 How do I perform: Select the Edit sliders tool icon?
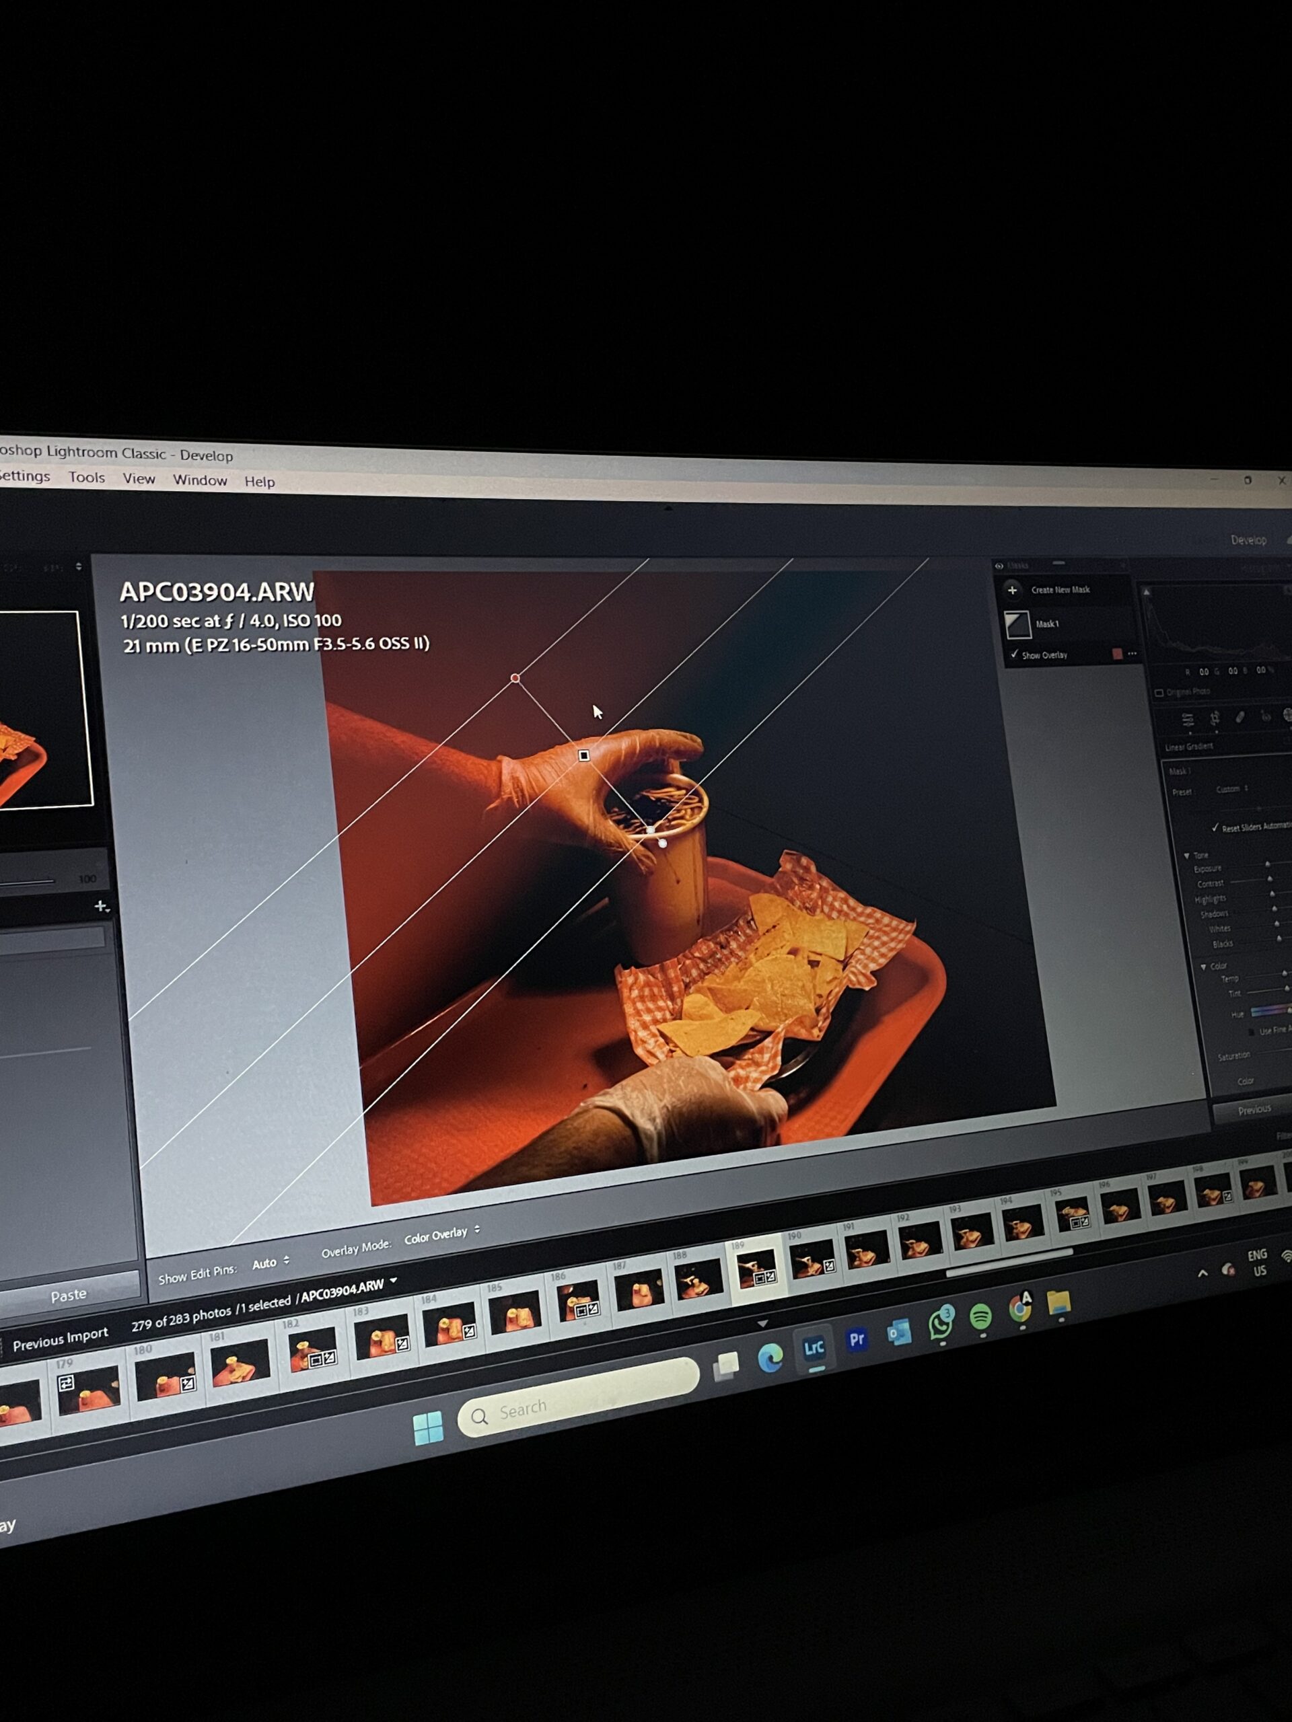pos(1187,719)
